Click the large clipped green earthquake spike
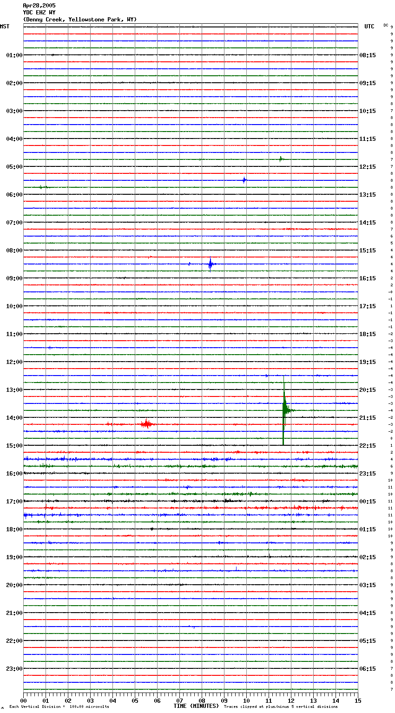The width and height of the screenshot is (395, 713). (x=284, y=410)
